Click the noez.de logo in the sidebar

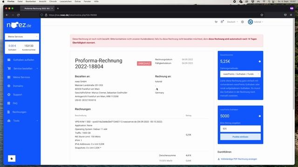click(x=19, y=25)
